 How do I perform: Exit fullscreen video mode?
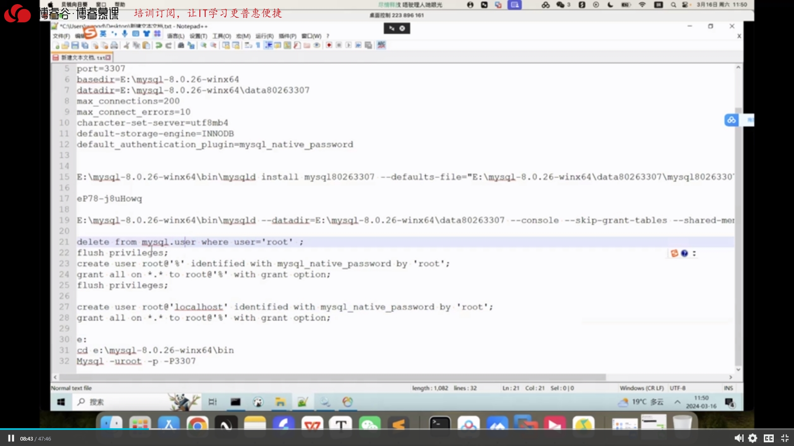[784, 438]
